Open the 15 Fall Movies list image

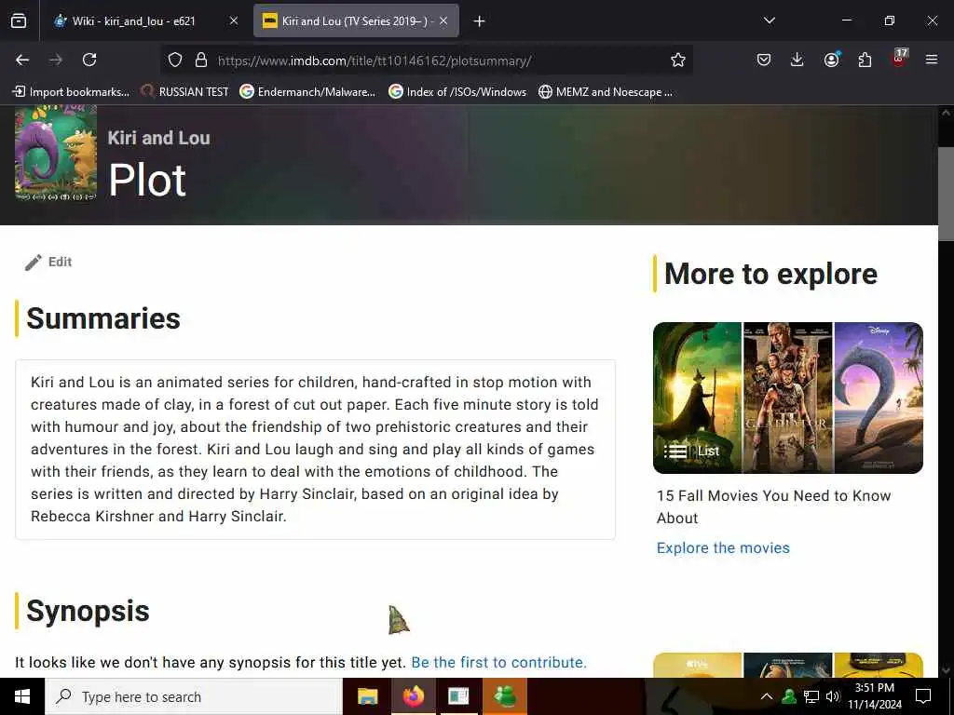point(788,398)
